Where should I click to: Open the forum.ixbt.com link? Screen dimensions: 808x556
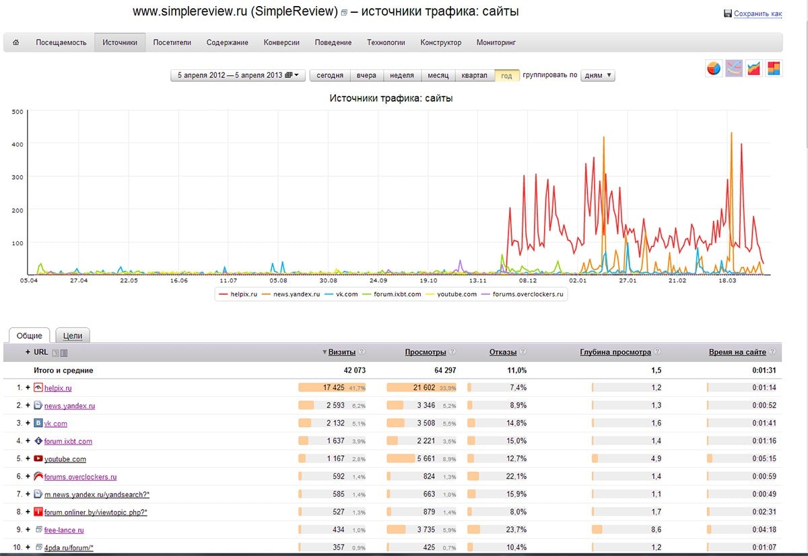pyautogui.click(x=68, y=442)
